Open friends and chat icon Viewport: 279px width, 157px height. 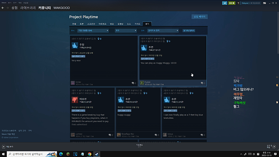(274, 147)
